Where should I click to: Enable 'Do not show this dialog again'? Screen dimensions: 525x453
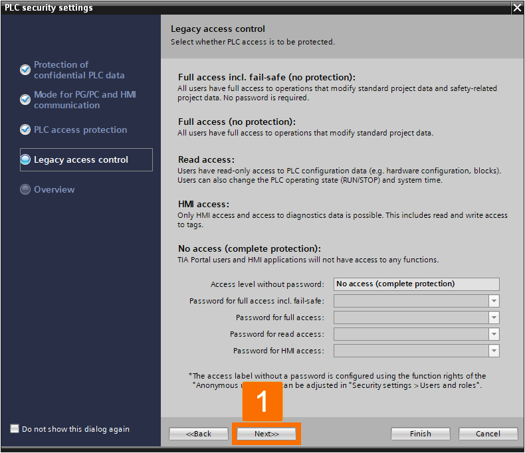coord(15,428)
